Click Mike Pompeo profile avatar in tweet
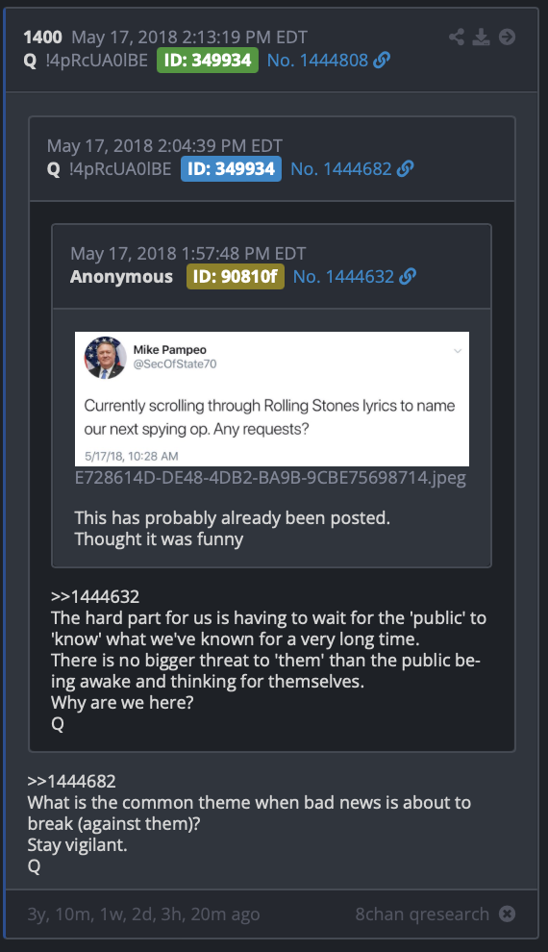The width and height of the screenshot is (548, 952). click(105, 358)
